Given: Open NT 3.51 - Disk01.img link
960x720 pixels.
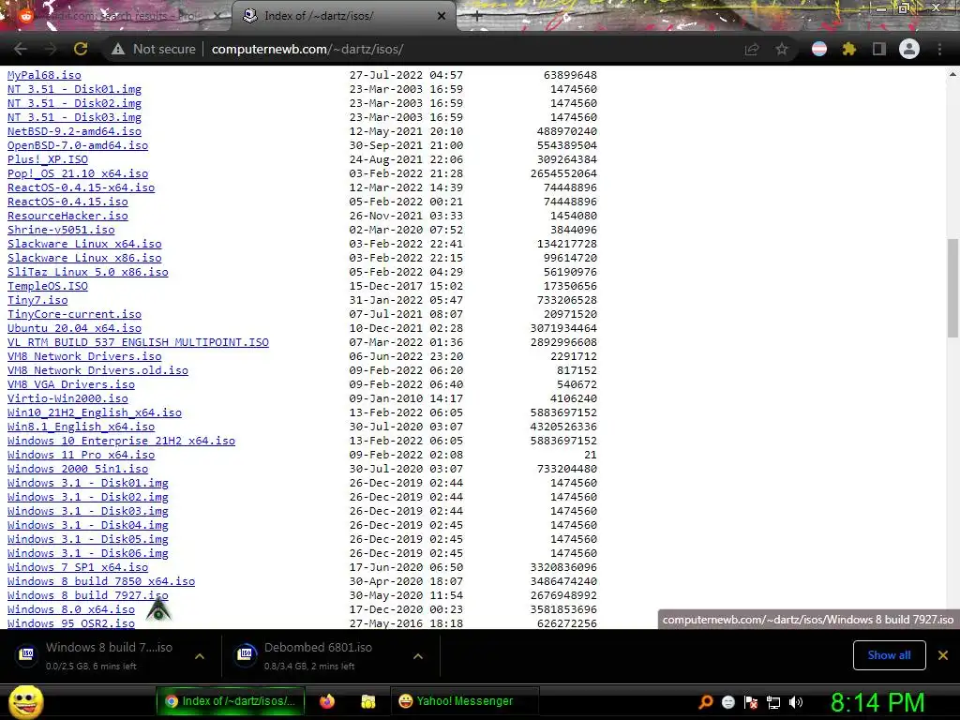Looking at the screenshot, I should click(74, 89).
